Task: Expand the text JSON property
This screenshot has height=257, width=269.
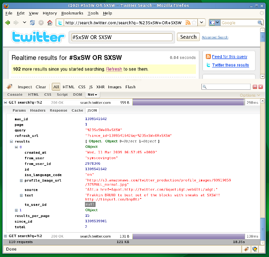Action: 21,195
